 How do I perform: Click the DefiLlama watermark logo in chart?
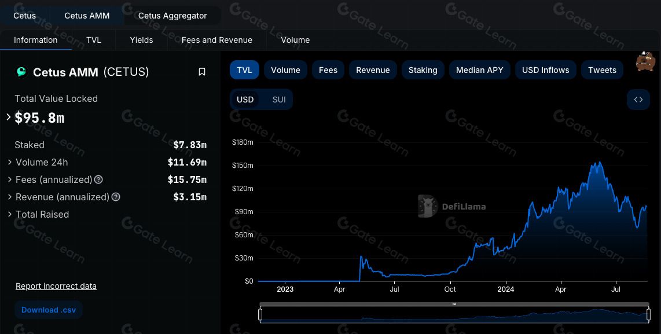point(452,206)
